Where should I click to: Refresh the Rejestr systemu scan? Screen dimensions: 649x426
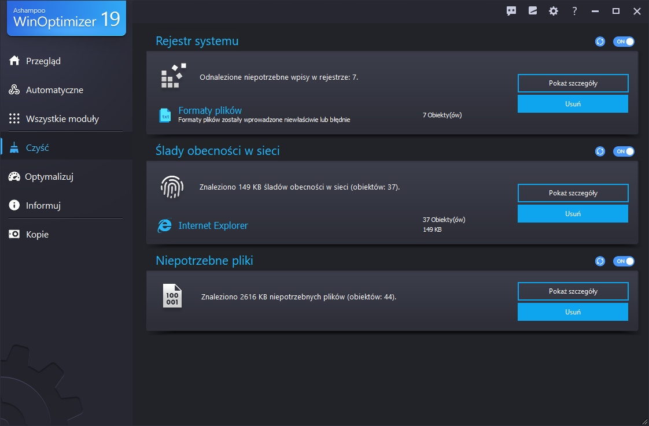click(x=600, y=42)
